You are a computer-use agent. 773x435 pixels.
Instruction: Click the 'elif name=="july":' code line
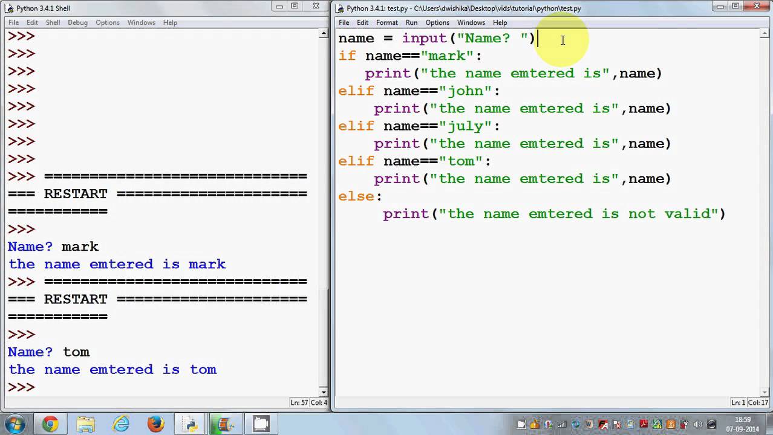pyautogui.click(x=419, y=126)
